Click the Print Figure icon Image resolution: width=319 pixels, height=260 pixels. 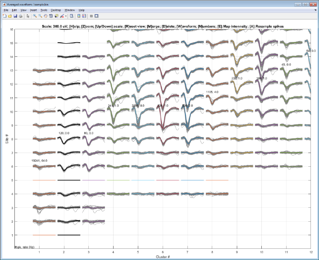(x=21, y=16)
